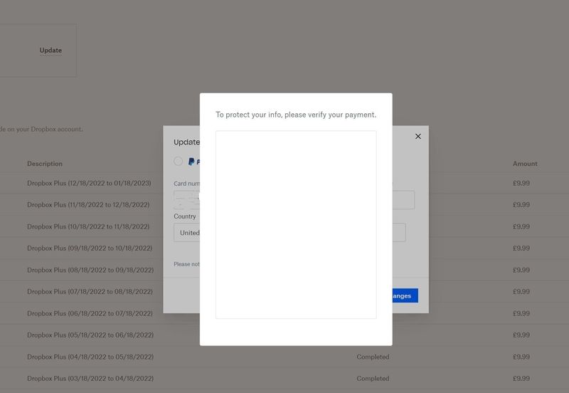Select Dropbox Plus (05/18/2022 to 06/18/2022) row
The image size is (569, 393).
click(90, 335)
